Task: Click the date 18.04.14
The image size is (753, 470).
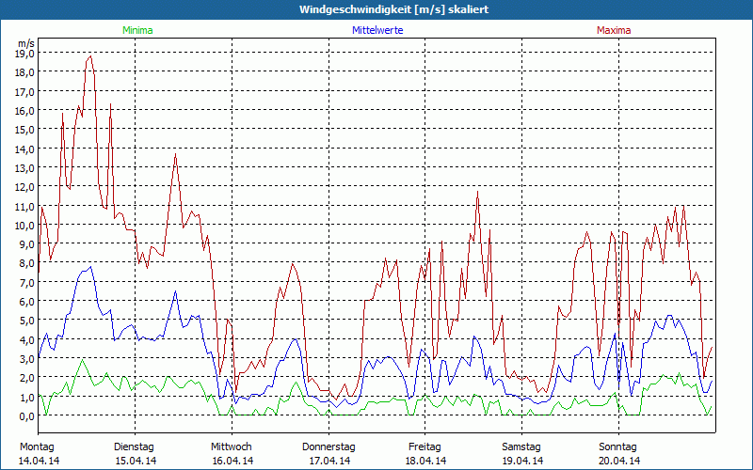Action: pyautogui.click(x=426, y=461)
